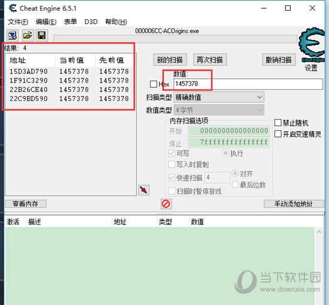Screen dimensions: 329x305
Task: Toggle the Hex checkbox
Action: click(x=154, y=84)
